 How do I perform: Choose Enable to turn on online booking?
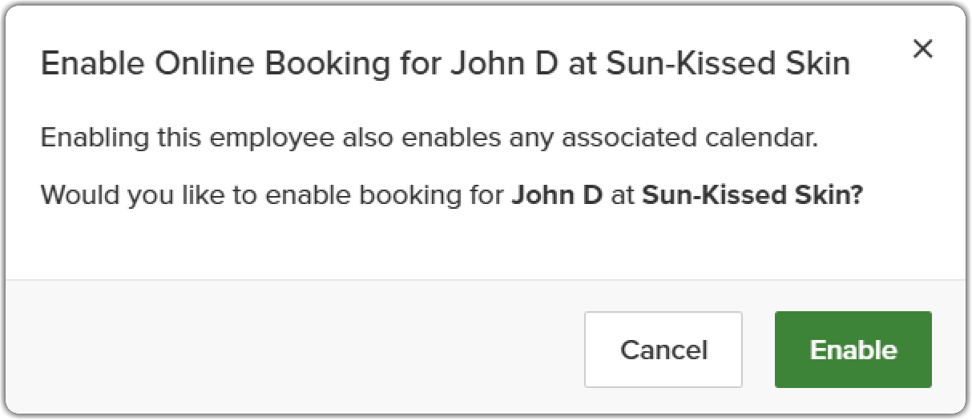coord(853,350)
